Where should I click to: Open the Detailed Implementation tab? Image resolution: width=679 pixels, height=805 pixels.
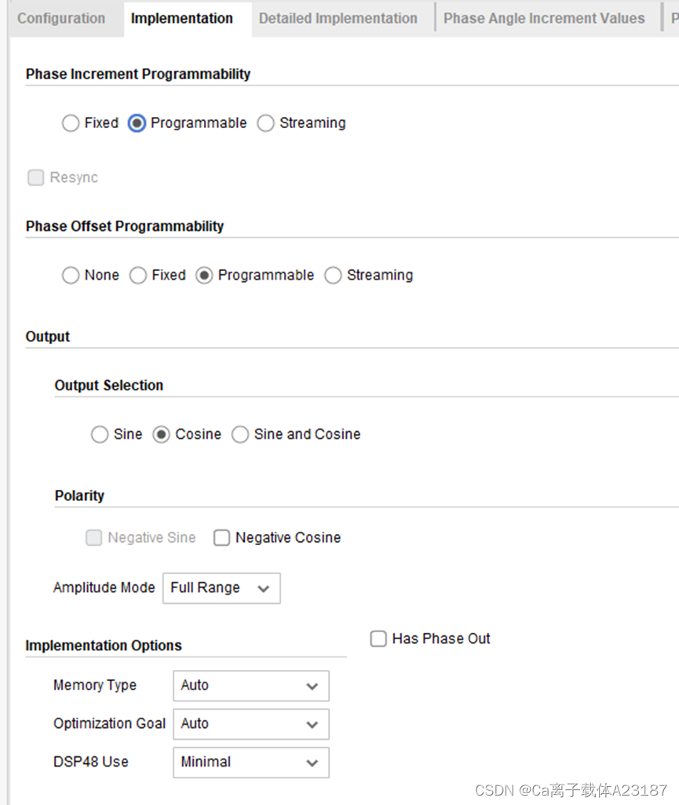point(338,19)
